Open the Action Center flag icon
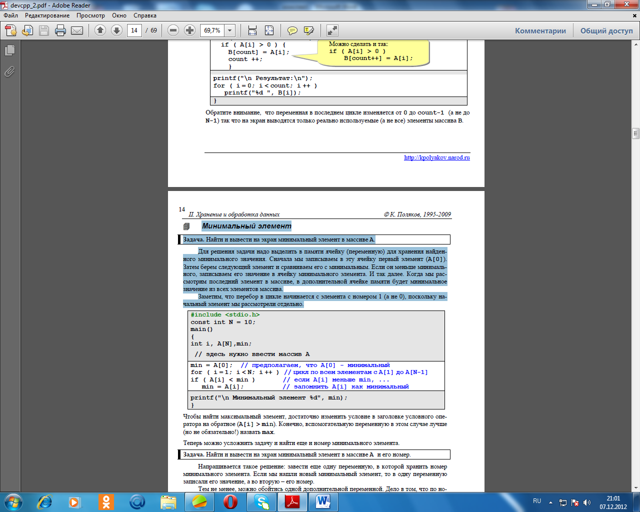Viewport: 640px width, 512px height. (575, 502)
